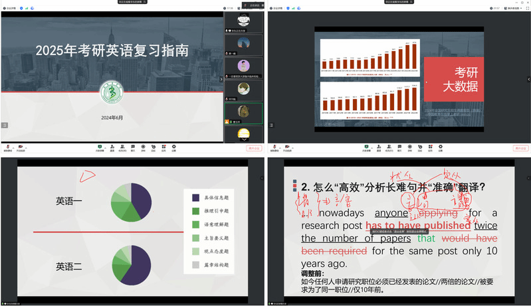Open Share Screen in top-left meeting toolbar
The width and height of the screenshot is (531, 306).
coord(100,147)
